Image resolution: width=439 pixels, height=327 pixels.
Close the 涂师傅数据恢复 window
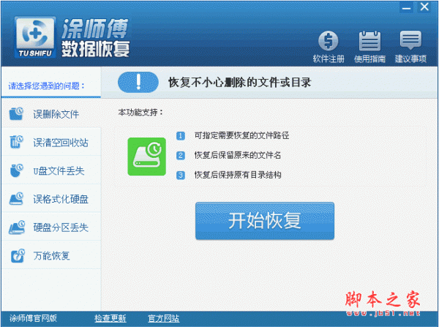point(424,7)
